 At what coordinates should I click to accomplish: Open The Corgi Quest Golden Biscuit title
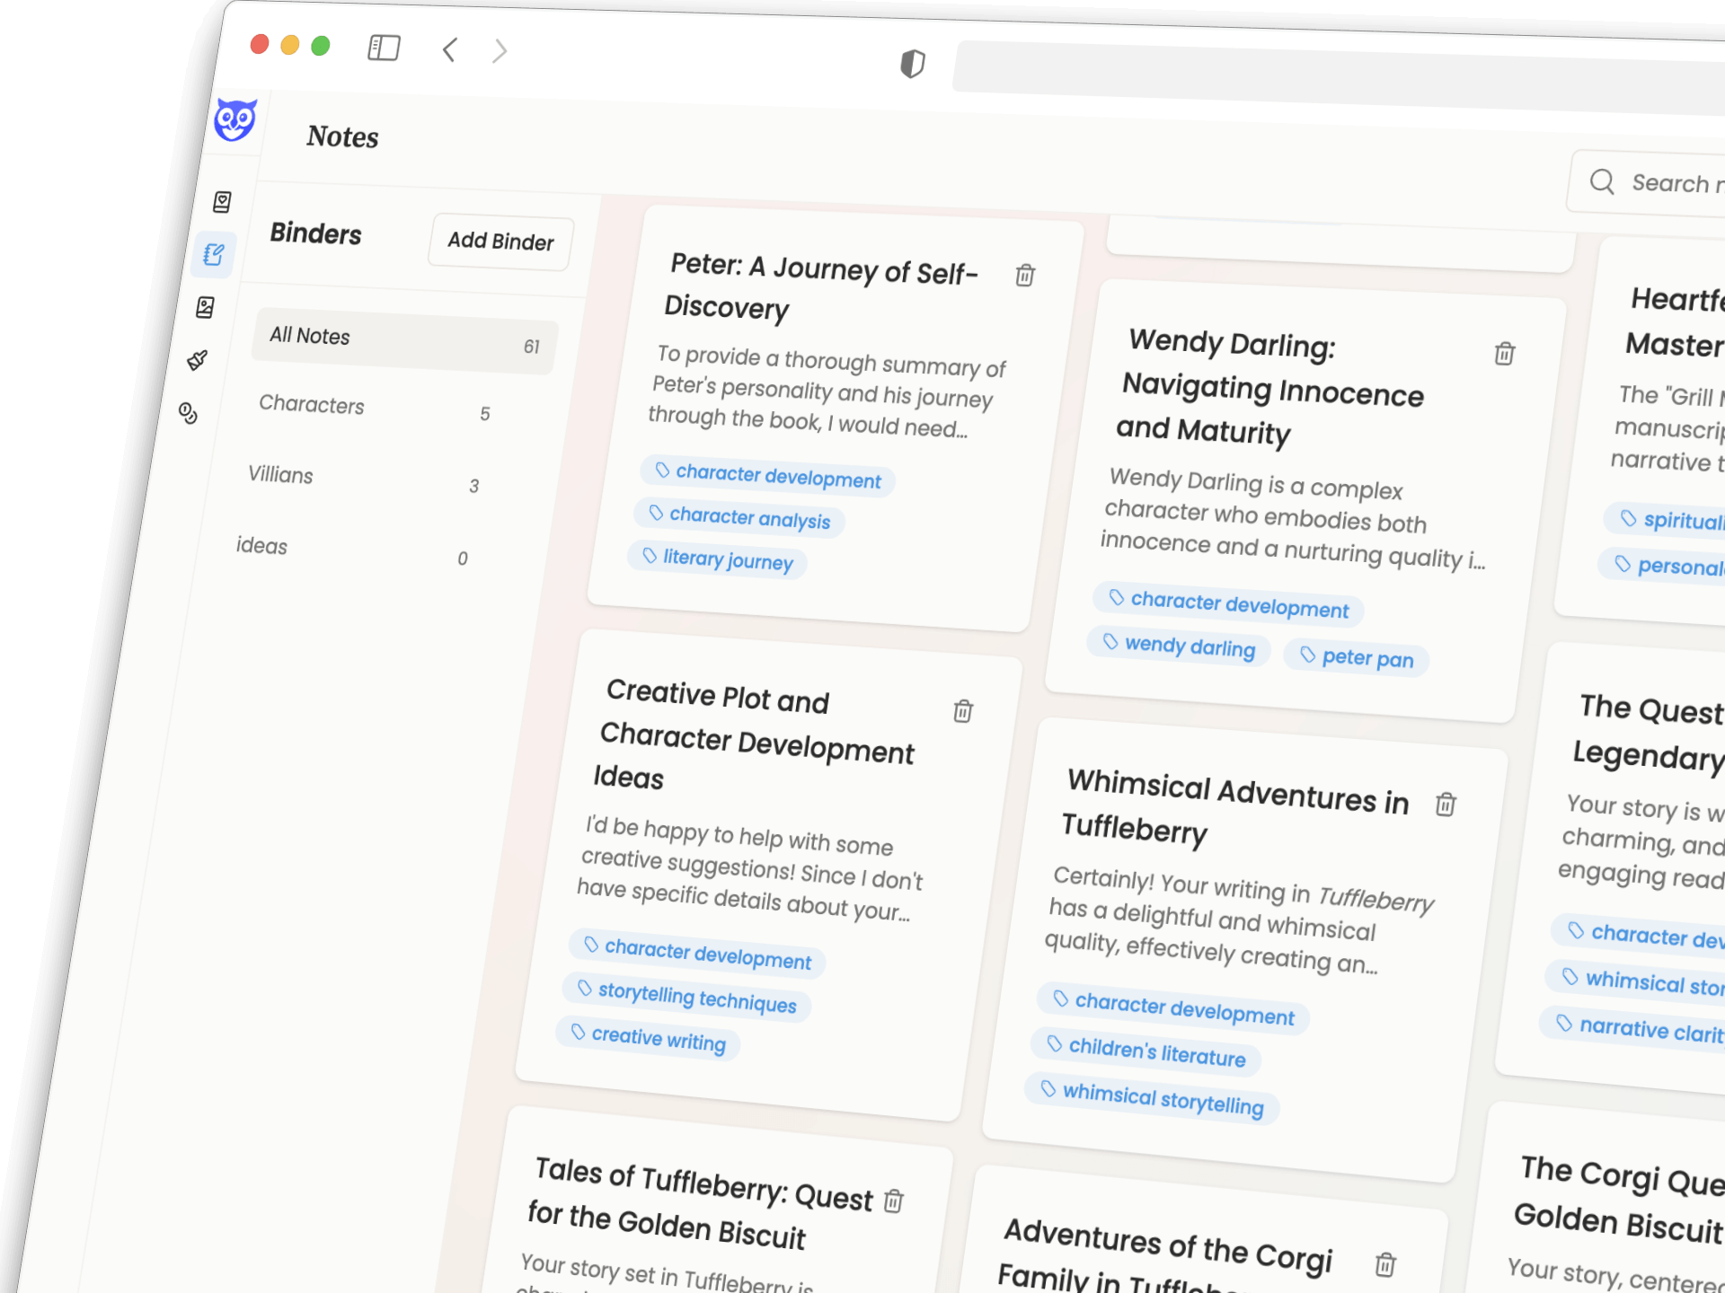(1617, 1199)
